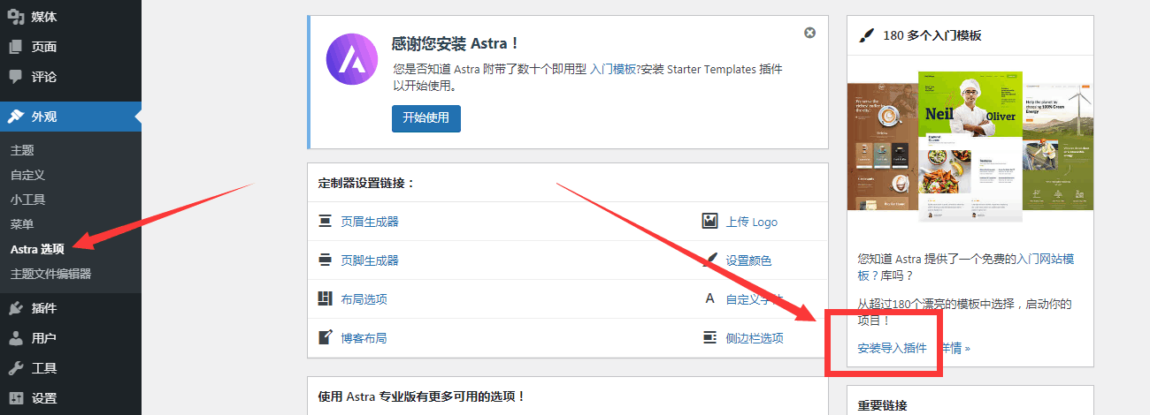This screenshot has width=1150, height=415.
Task: Click the upload logo image icon
Action: (709, 222)
